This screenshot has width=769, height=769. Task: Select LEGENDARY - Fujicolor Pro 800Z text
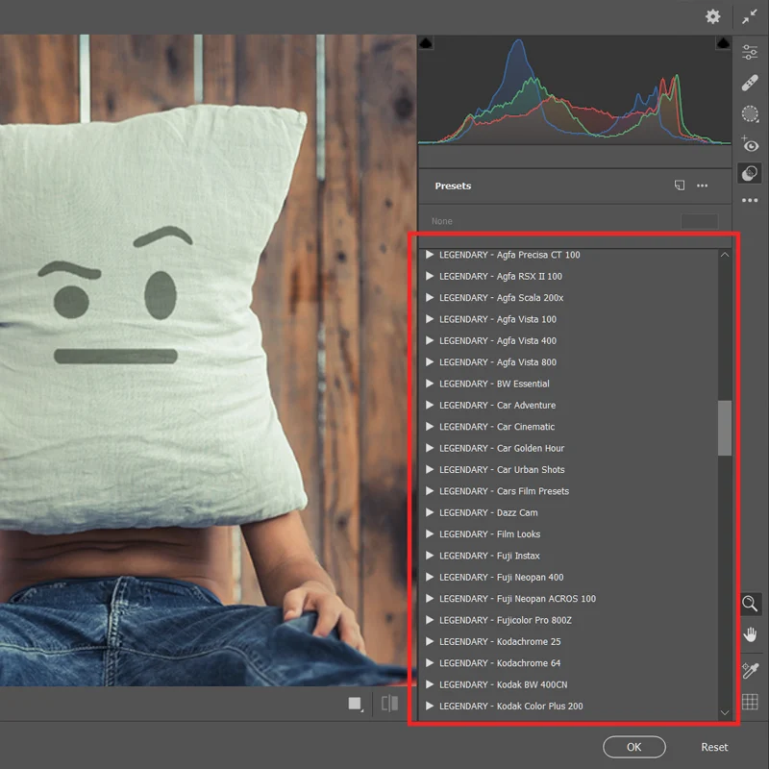(x=506, y=620)
